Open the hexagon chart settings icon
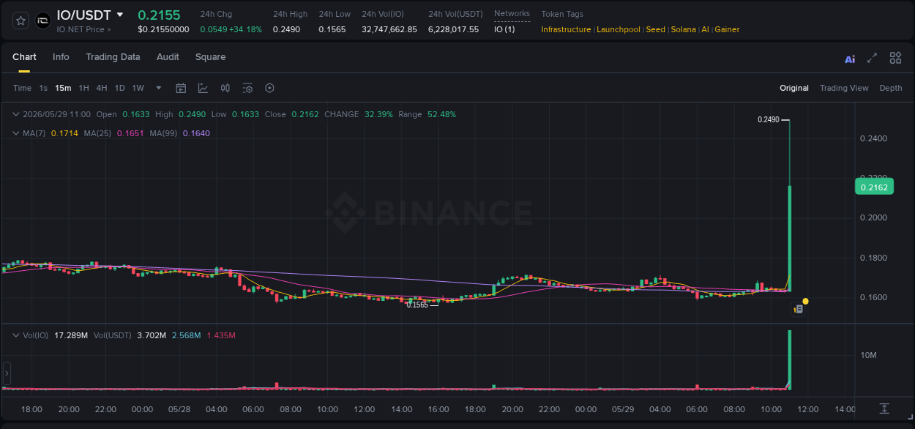Image resolution: width=915 pixels, height=429 pixels. pyautogui.click(x=269, y=88)
